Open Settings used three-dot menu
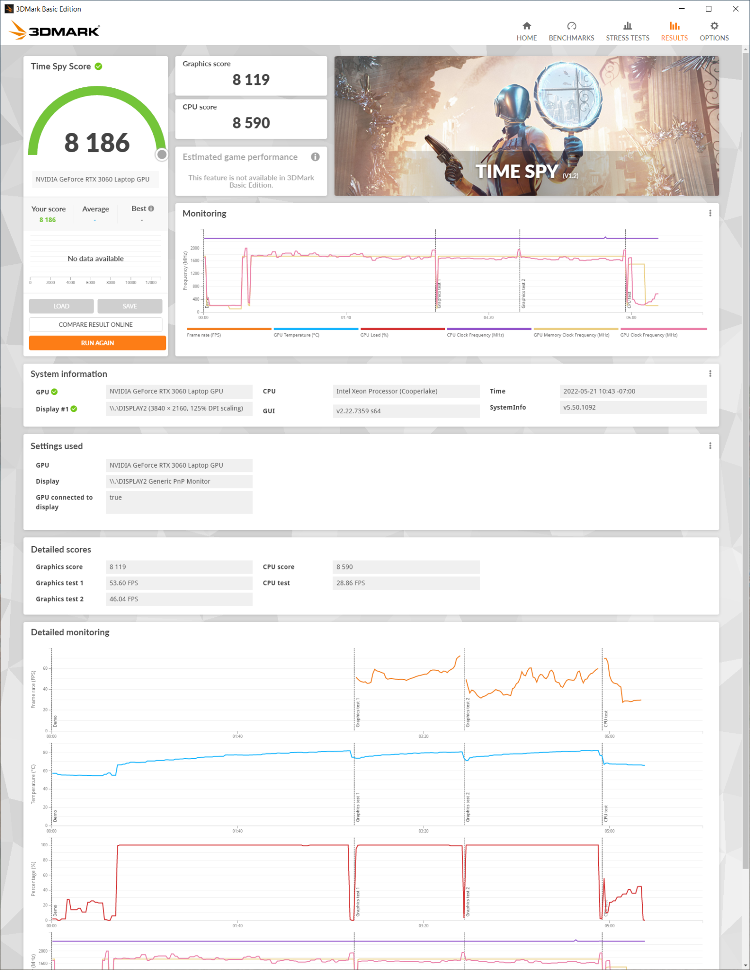750x970 pixels. pyautogui.click(x=710, y=446)
